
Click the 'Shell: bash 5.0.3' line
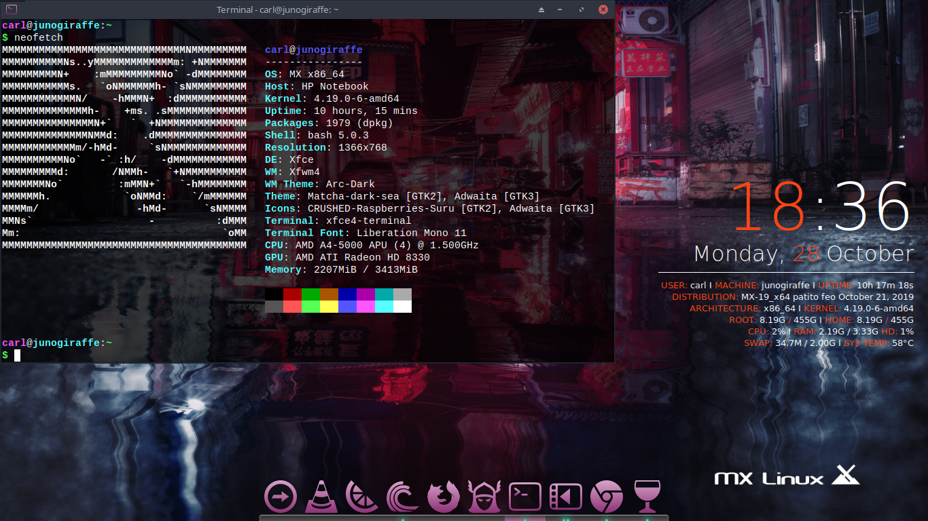(317, 136)
